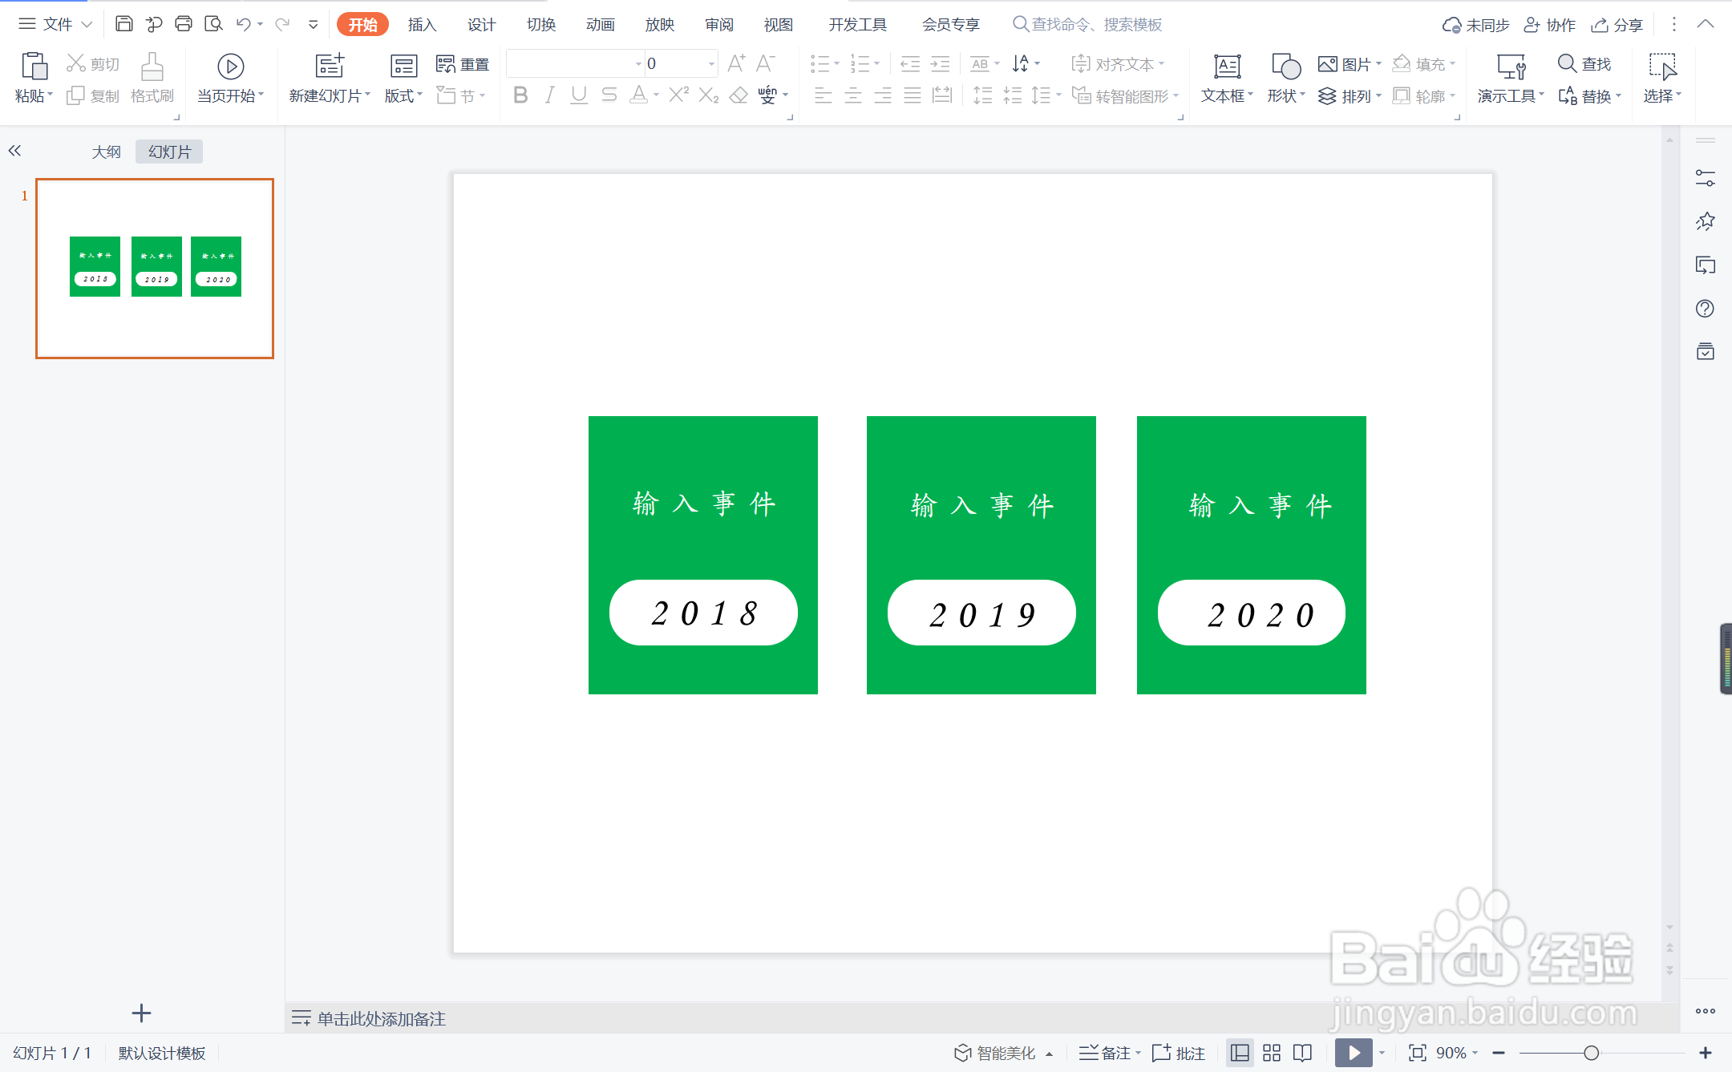Screen dimensions: 1732x1072
Task: Click the Paste clipboard icon
Action: point(34,67)
